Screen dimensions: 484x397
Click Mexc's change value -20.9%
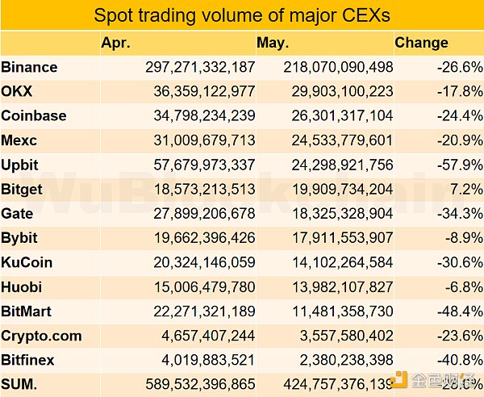[x=461, y=140]
